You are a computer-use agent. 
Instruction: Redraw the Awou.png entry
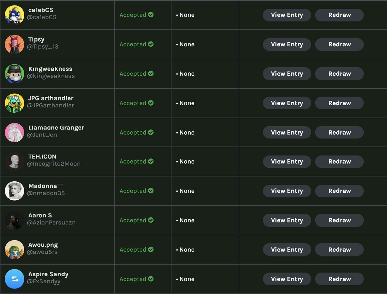point(339,250)
